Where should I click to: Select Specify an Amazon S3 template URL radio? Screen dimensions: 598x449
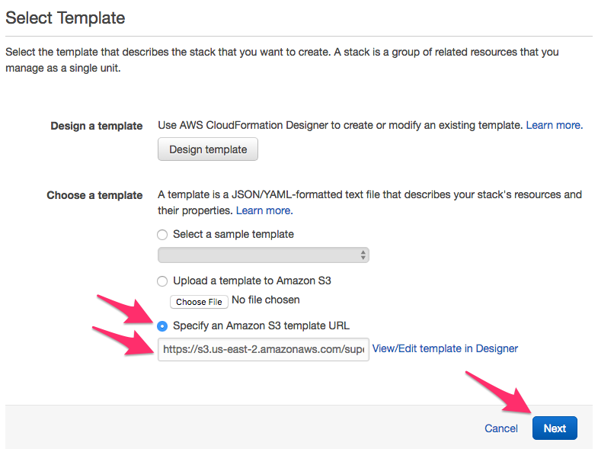162,326
